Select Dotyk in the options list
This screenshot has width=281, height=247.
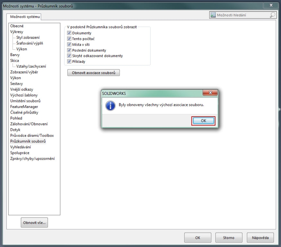coord(15,130)
